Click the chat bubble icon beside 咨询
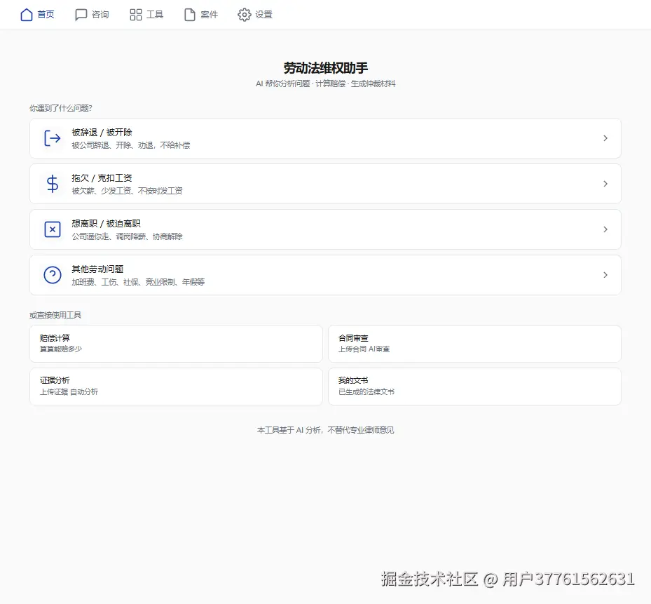Image resolution: width=651 pixels, height=604 pixels. 81,15
